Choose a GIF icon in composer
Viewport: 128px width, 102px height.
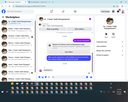pos(49,77)
